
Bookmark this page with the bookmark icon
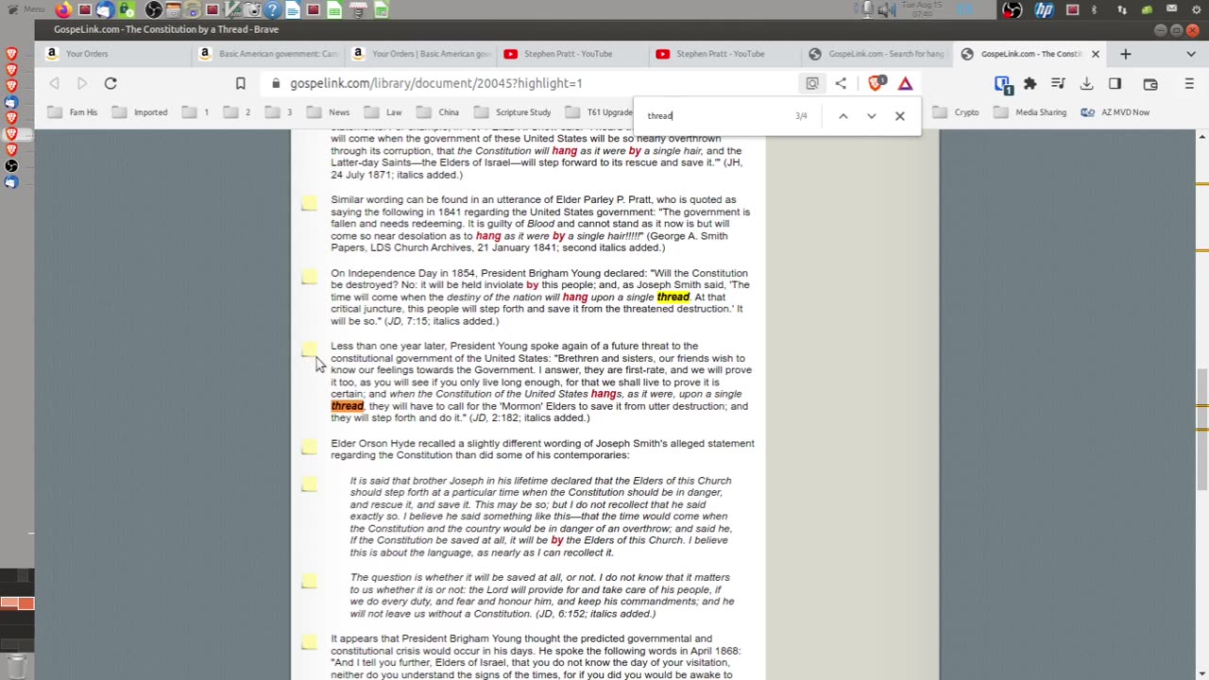click(241, 83)
